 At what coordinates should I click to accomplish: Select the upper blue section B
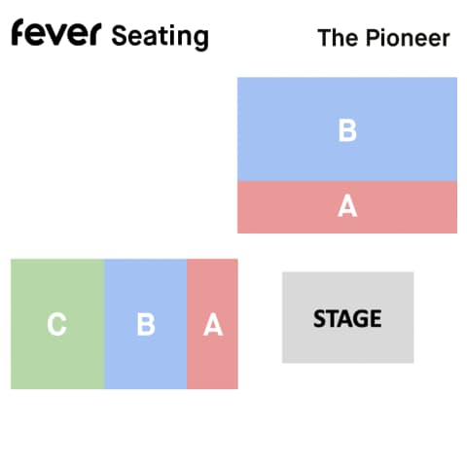[x=347, y=129]
